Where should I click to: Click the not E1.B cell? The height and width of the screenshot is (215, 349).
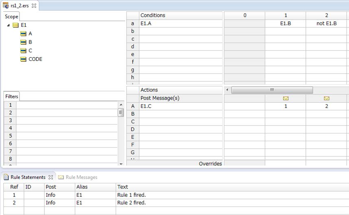coord(327,24)
